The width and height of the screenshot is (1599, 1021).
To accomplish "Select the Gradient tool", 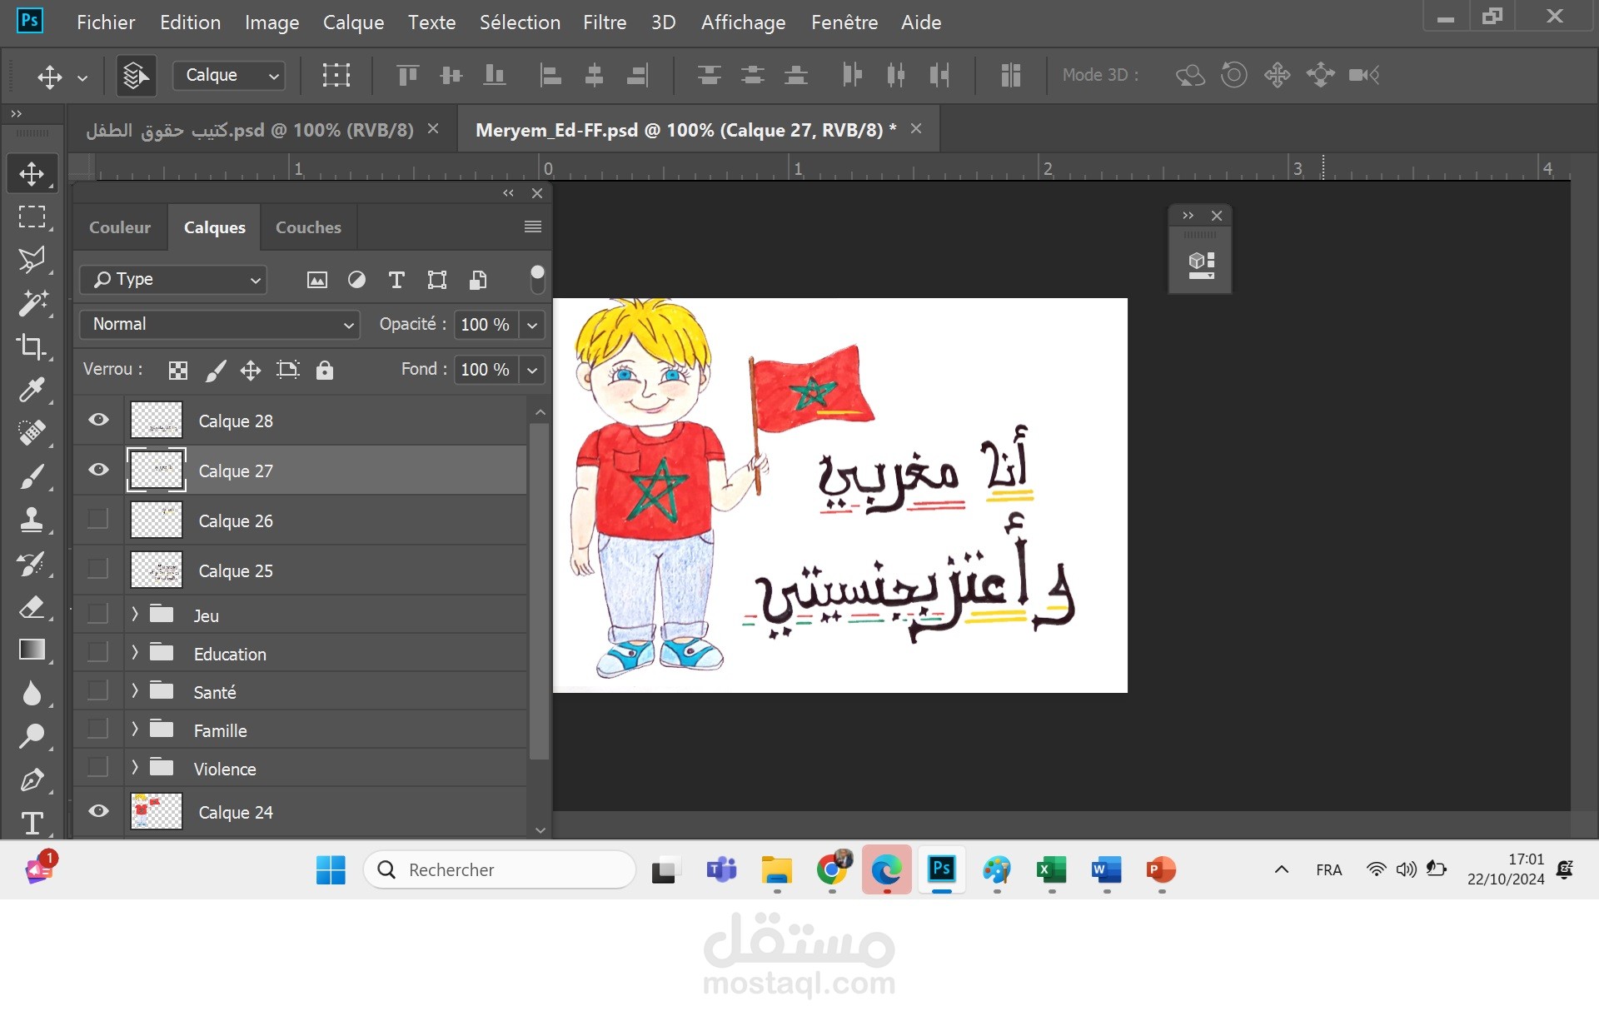I will 32,650.
